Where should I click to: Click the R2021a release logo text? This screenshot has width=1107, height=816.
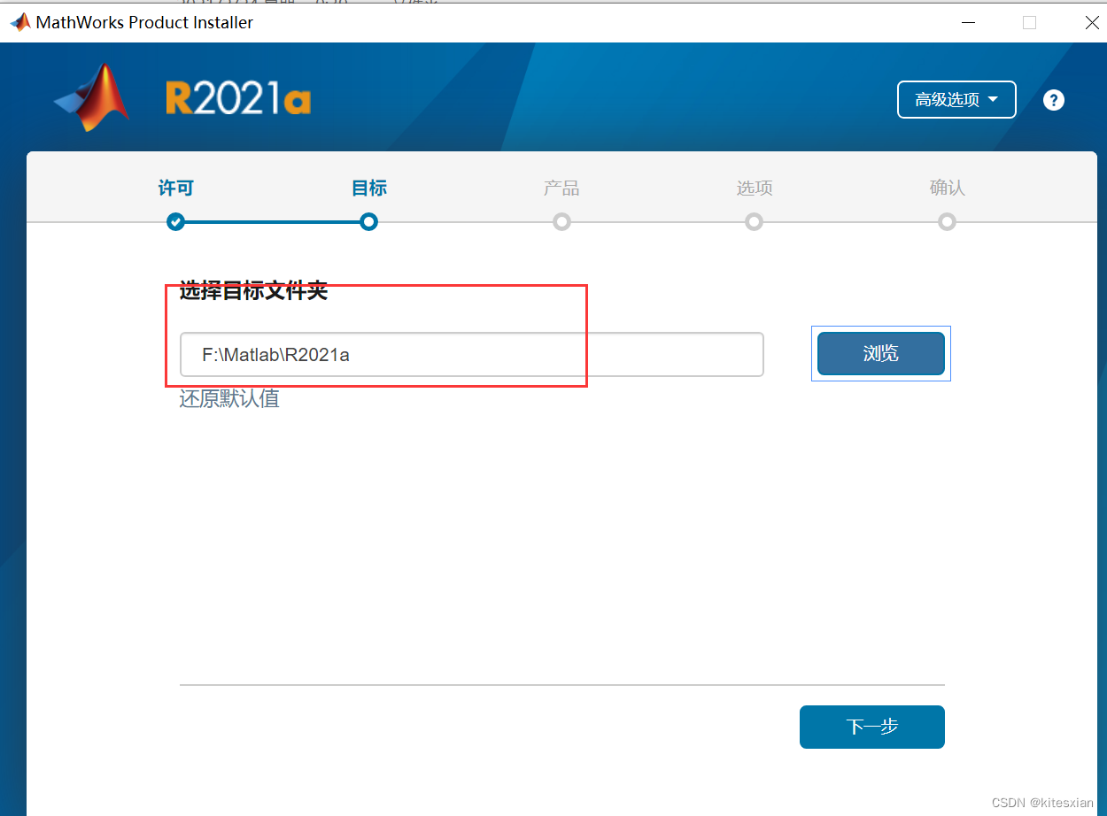(238, 99)
